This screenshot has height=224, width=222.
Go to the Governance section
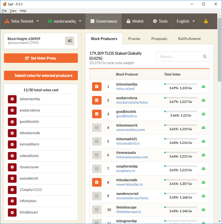[x=103, y=21]
